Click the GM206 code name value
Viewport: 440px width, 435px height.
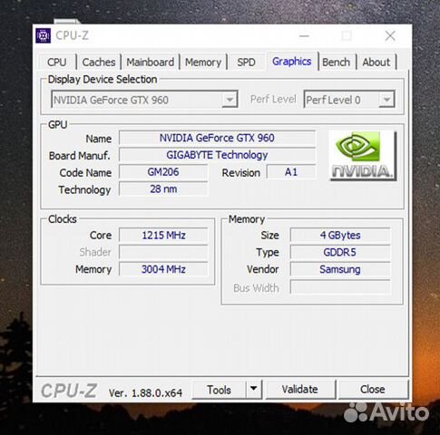163,172
